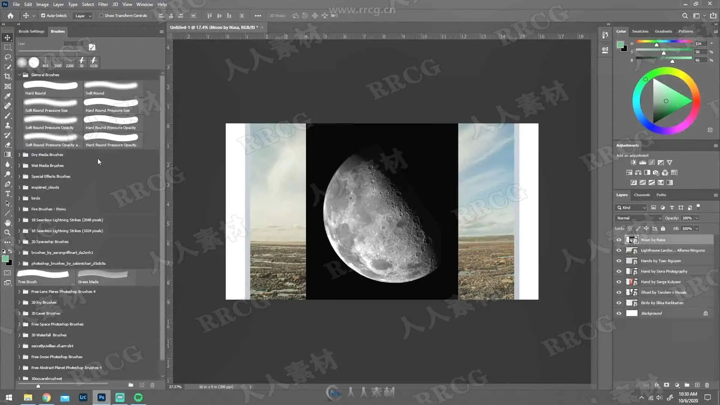Select the Brush tool
Screen dimensions: 720x405
(7, 115)
